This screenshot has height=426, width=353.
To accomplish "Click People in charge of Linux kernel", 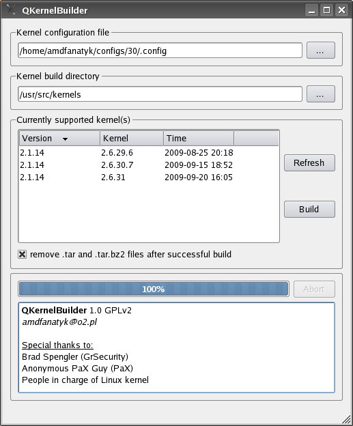I will click(x=85, y=380).
